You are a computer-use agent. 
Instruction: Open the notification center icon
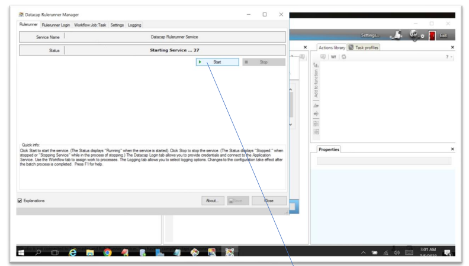tap(448, 253)
